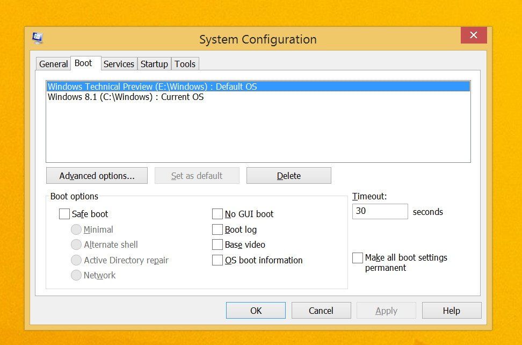
Task: Select Windows Technical Preview boot entry
Action: (258, 87)
